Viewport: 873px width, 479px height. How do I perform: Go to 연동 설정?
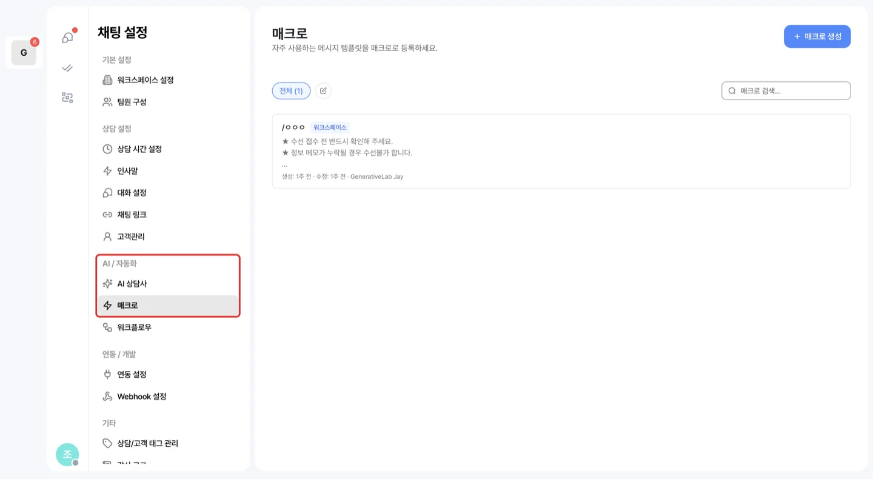click(168, 375)
